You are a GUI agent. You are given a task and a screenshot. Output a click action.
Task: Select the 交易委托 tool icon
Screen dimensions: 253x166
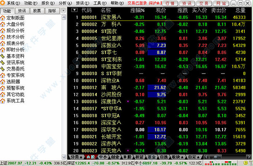pos(3,69)
